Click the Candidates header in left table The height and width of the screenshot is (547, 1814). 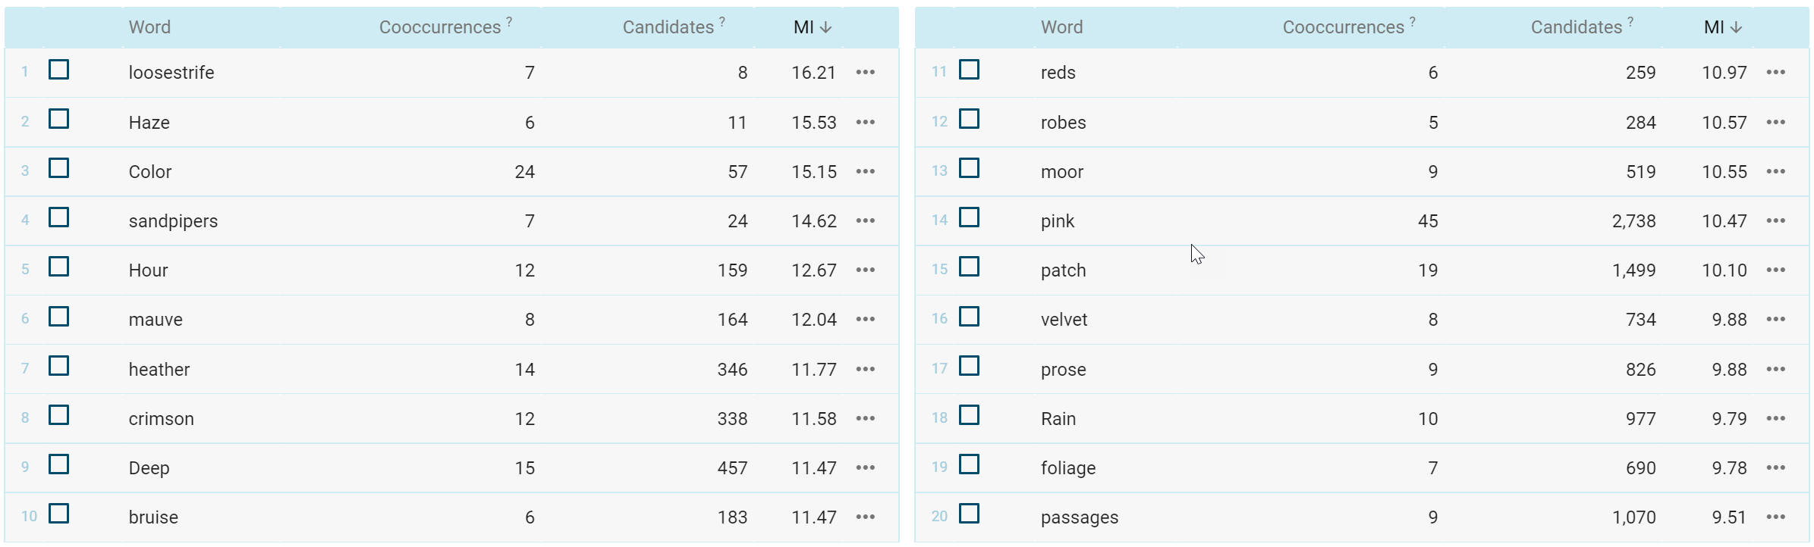tap(668, 27)
